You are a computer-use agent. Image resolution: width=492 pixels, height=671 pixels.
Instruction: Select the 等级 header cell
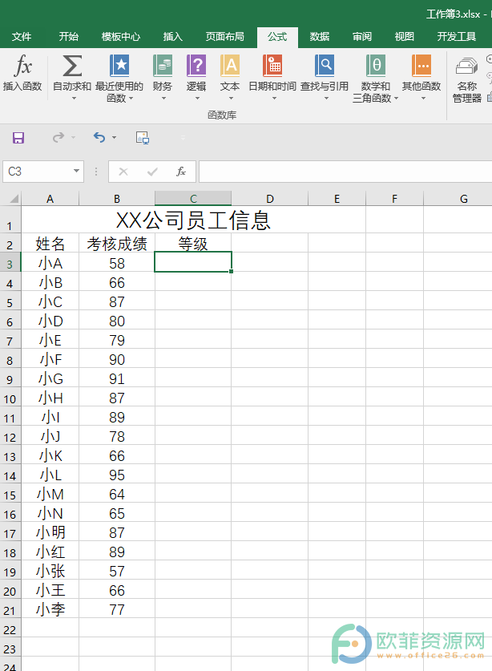(193, 244)
